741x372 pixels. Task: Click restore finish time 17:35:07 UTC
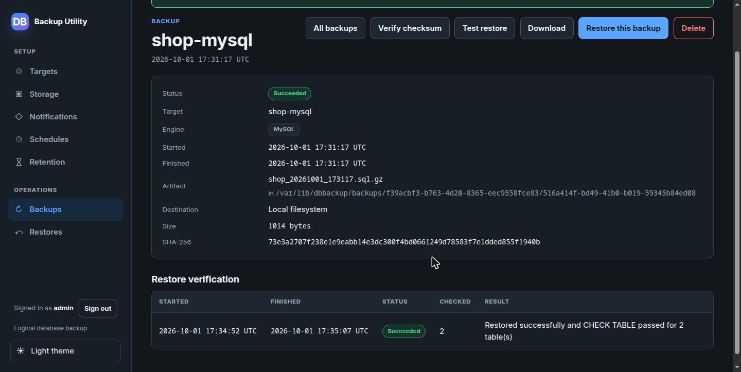pos(319,331)
